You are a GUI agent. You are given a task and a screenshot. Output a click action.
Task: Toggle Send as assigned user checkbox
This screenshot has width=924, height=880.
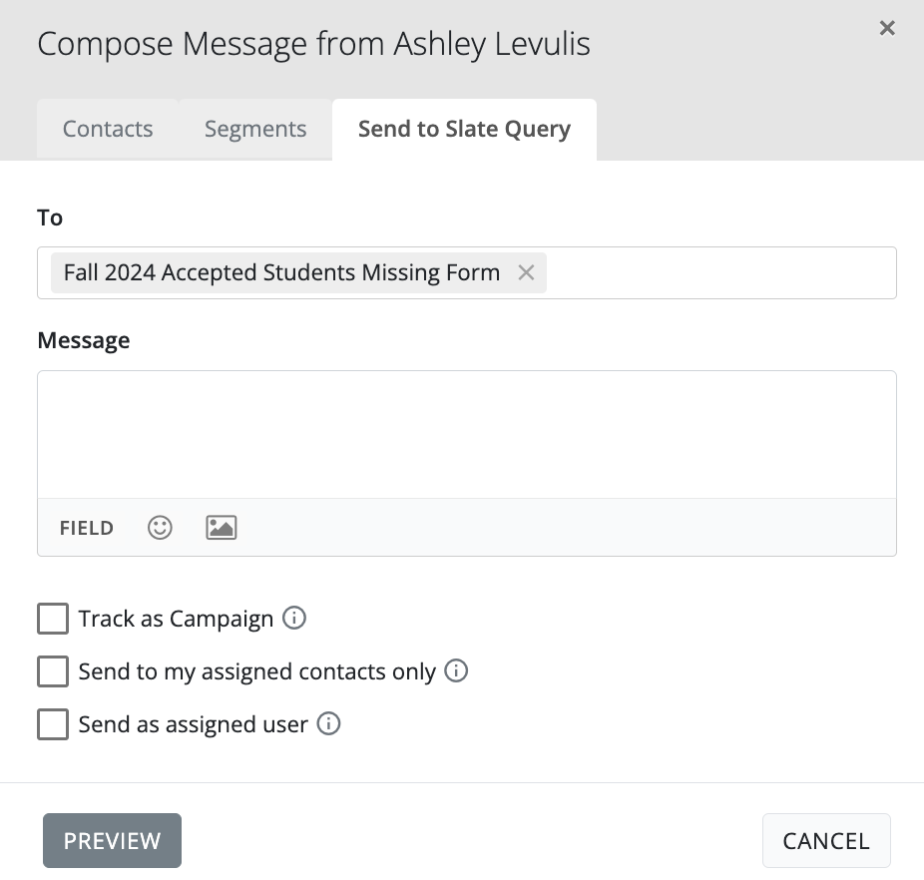click(x=53, y=724)
